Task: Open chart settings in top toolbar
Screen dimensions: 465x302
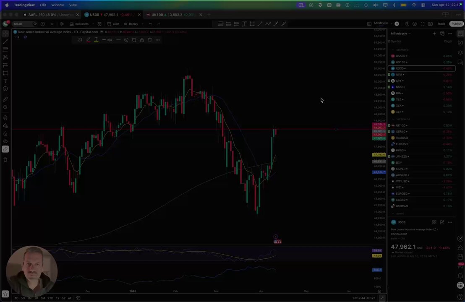Action: point(415,24)
